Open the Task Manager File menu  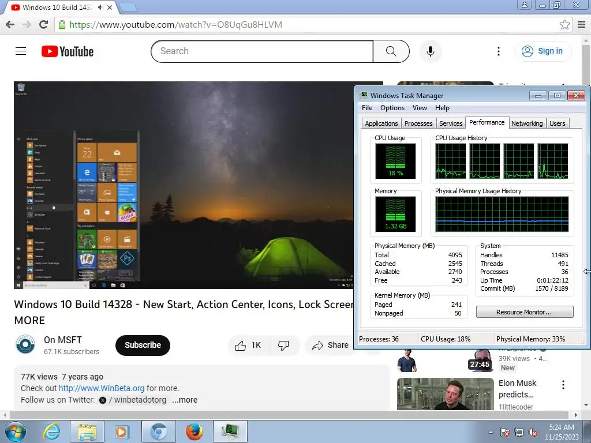[x=366, y=108]
